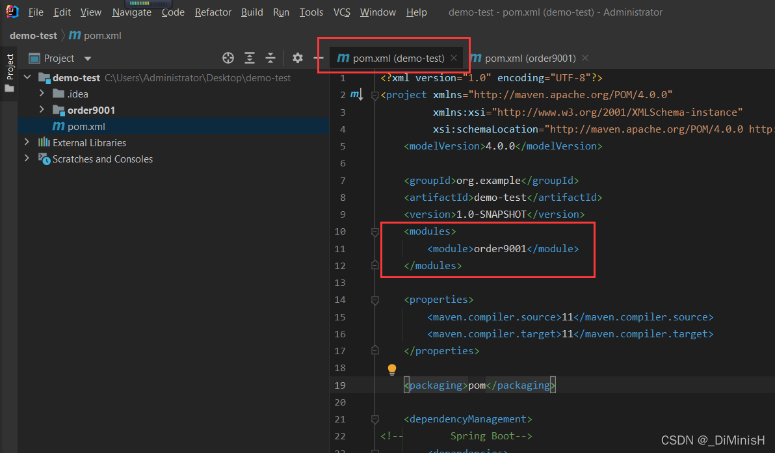This screenshot has height=453, width=775.
Task: Collapse dependencyManagement fold on line 21
Action: pyautogui.click(x=374, y=419)
